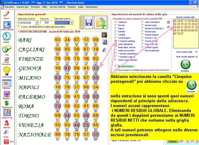Open the Finestra menu
Image resolution: width=199 pixels, height=145 pixels.
[x=72, y=7]
